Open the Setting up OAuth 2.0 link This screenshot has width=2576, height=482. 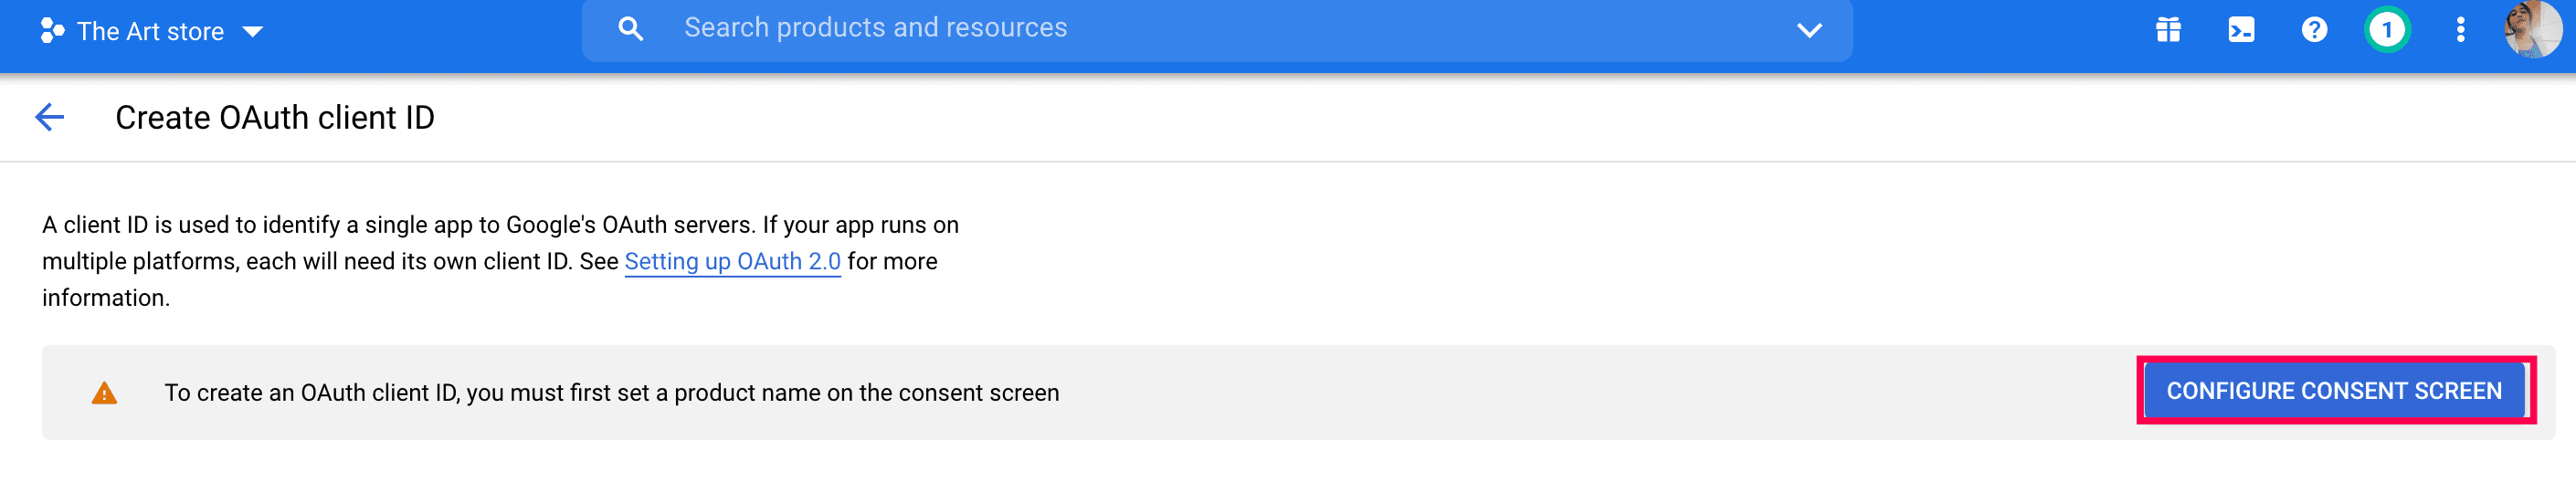732,262
